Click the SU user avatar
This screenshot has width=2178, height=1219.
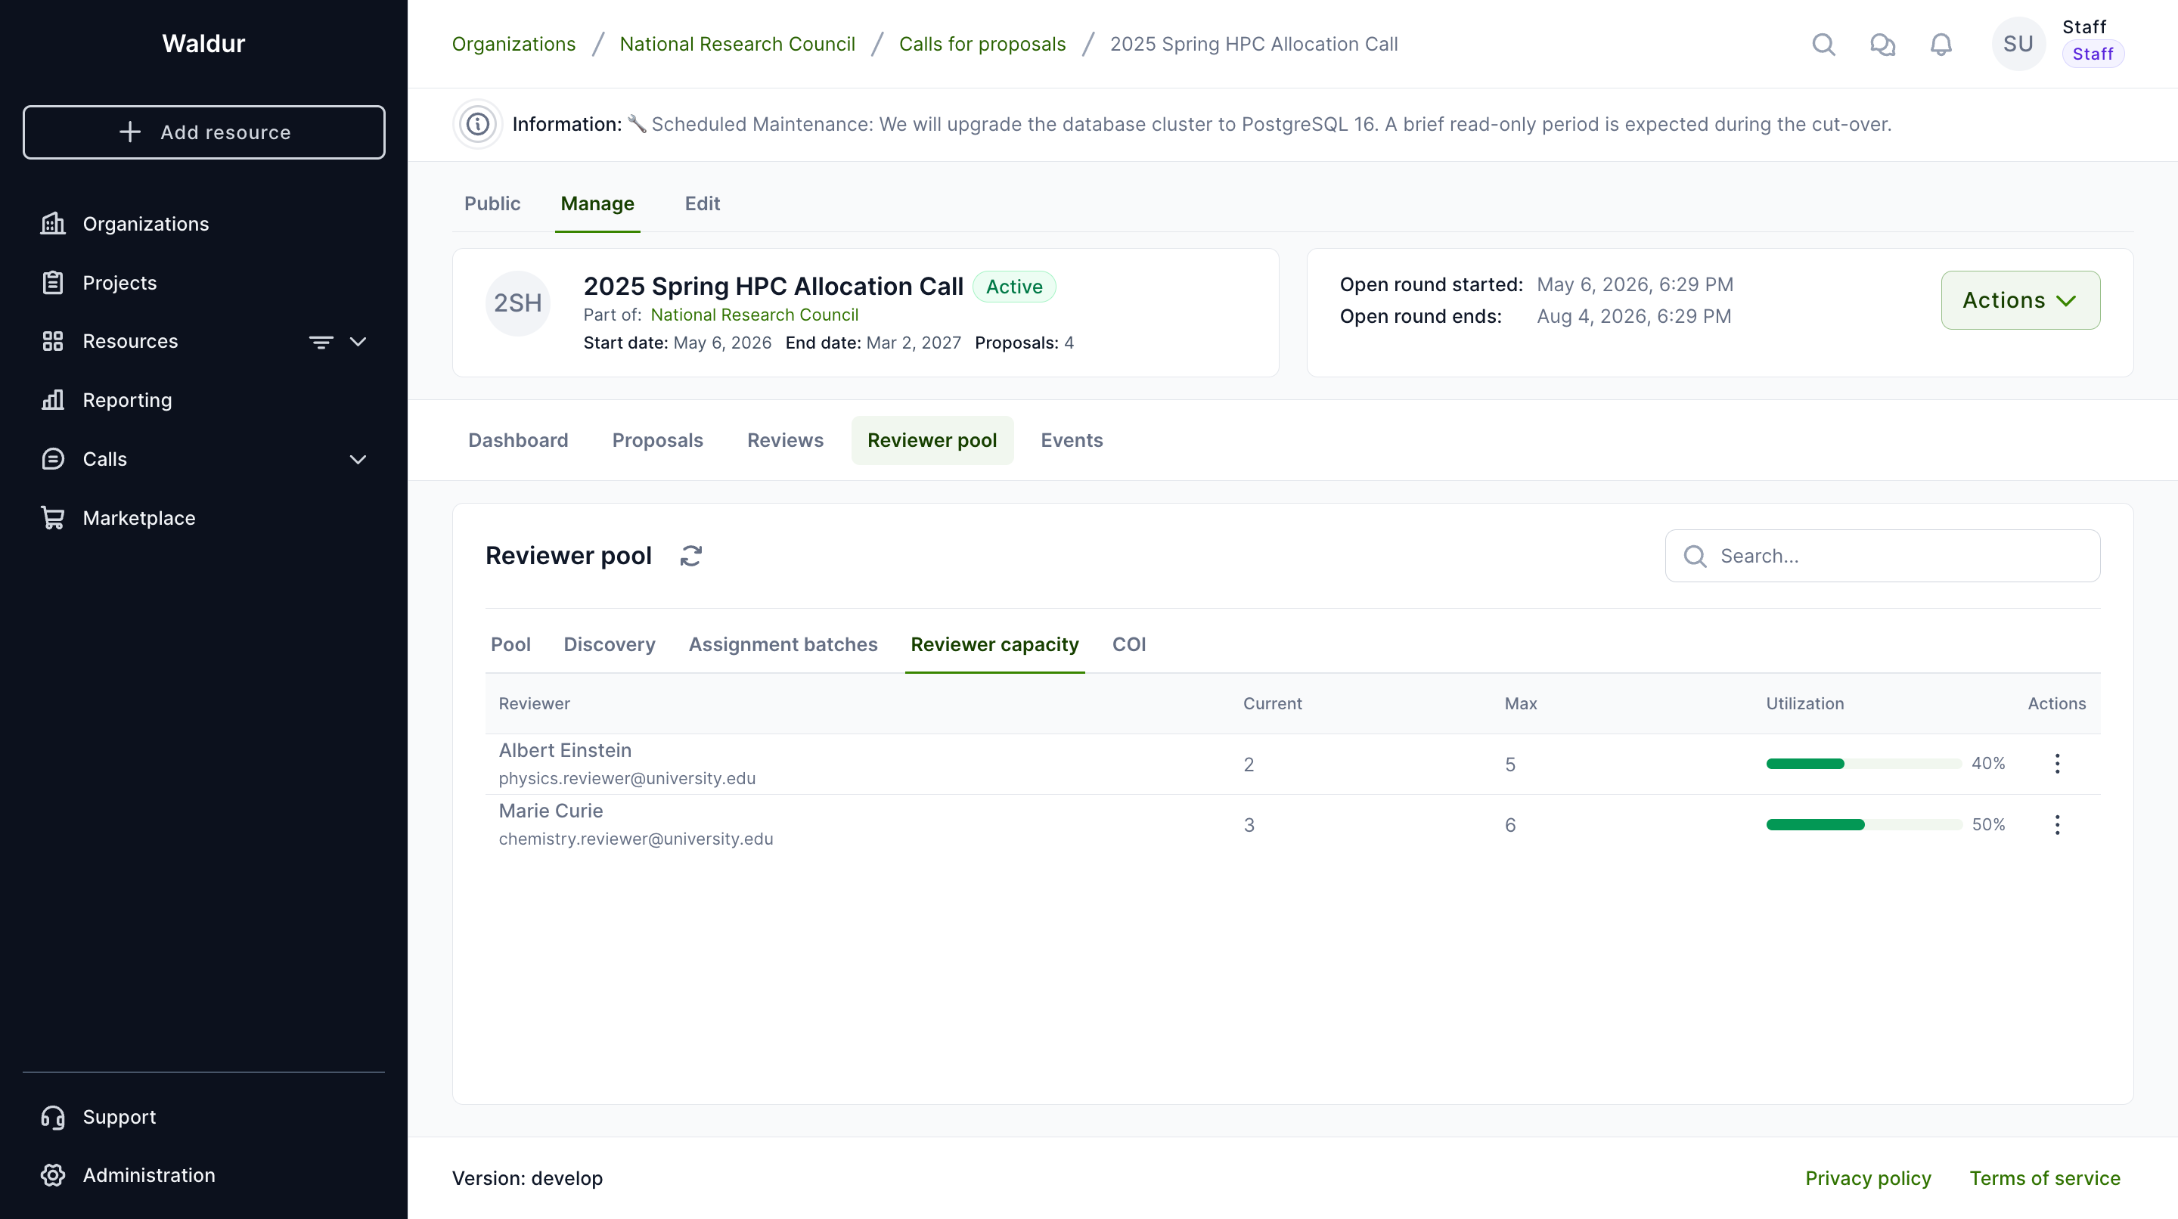(2018, 44)
